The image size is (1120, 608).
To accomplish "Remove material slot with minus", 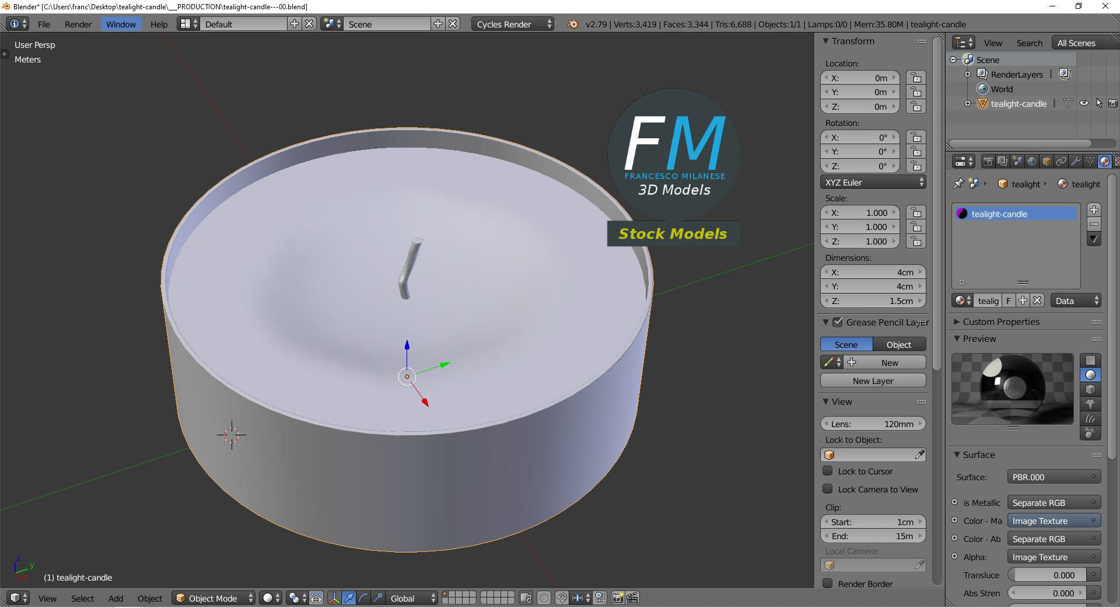I will (1094, 224).
